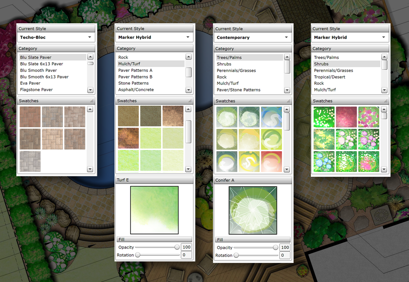Select Tropical/Desert category

coord(330,77)
